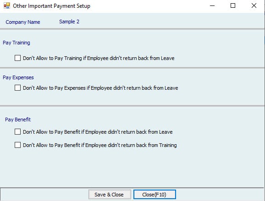Click Pay Benefit label text ending "from Leave"
Image resolution: width=265 pixels, height=201 pixels.
point(98,132)
